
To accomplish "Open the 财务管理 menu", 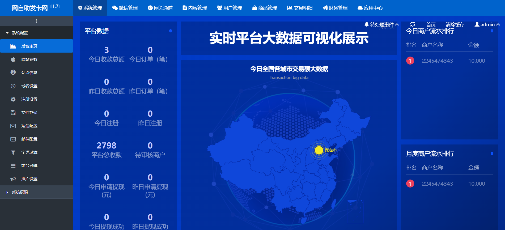I will pyautogui.click(x=335, y=8).
